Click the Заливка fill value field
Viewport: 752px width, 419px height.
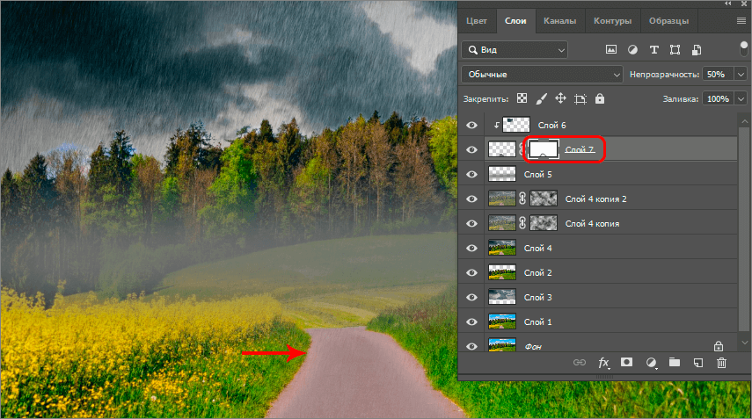tap(717, 99)
